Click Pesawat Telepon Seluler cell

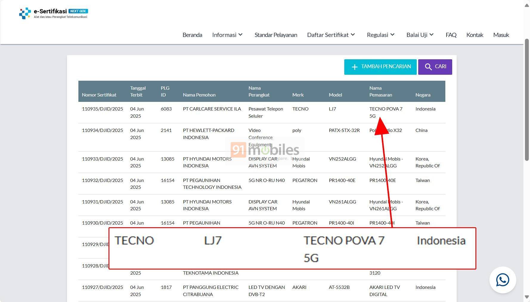pyautogui.click(x=266, y=112)
